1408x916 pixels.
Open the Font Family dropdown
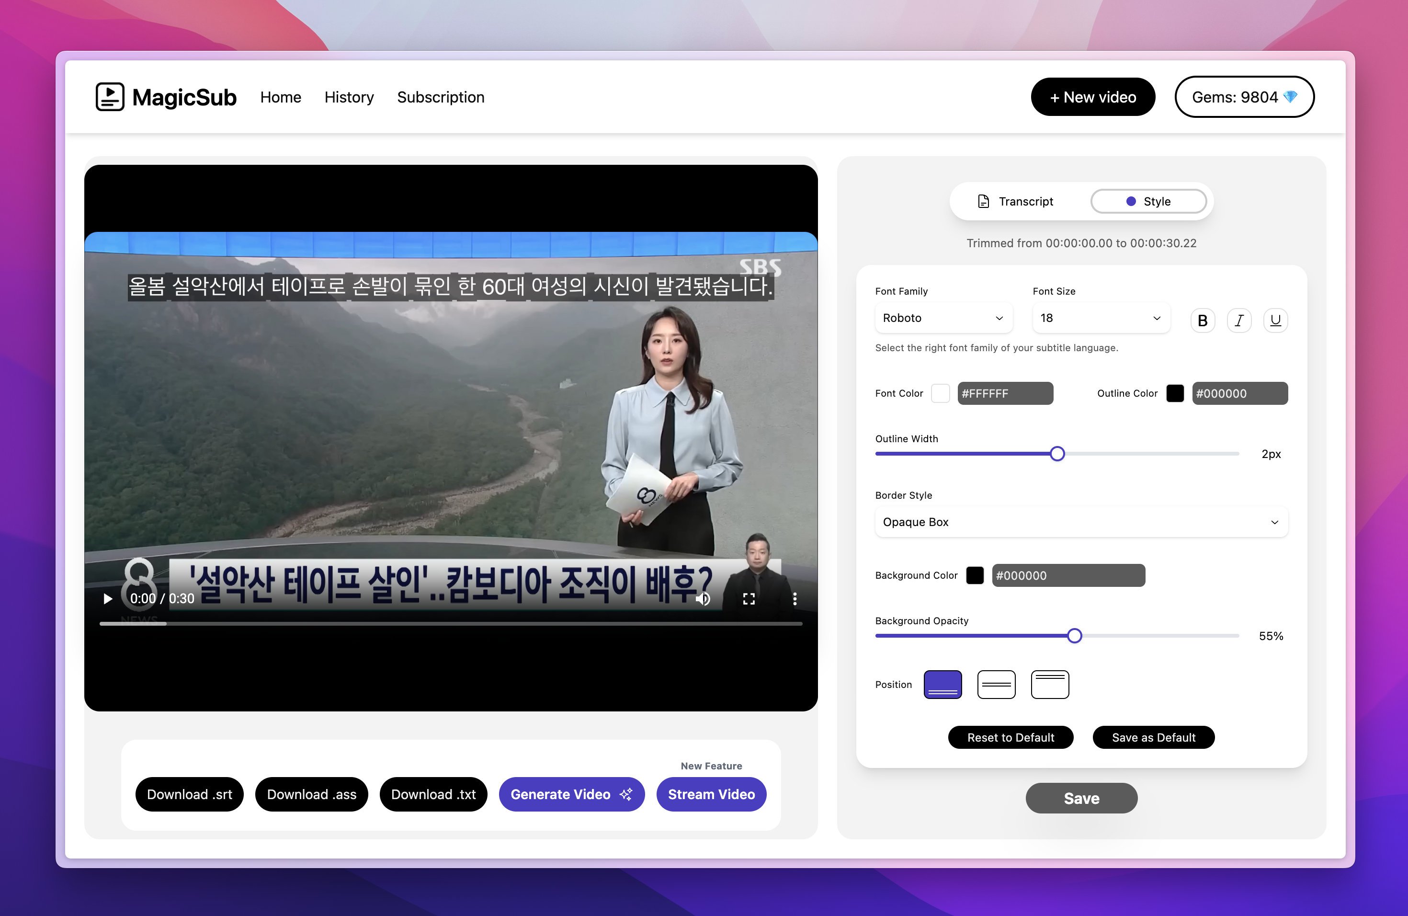click(943, 318)
